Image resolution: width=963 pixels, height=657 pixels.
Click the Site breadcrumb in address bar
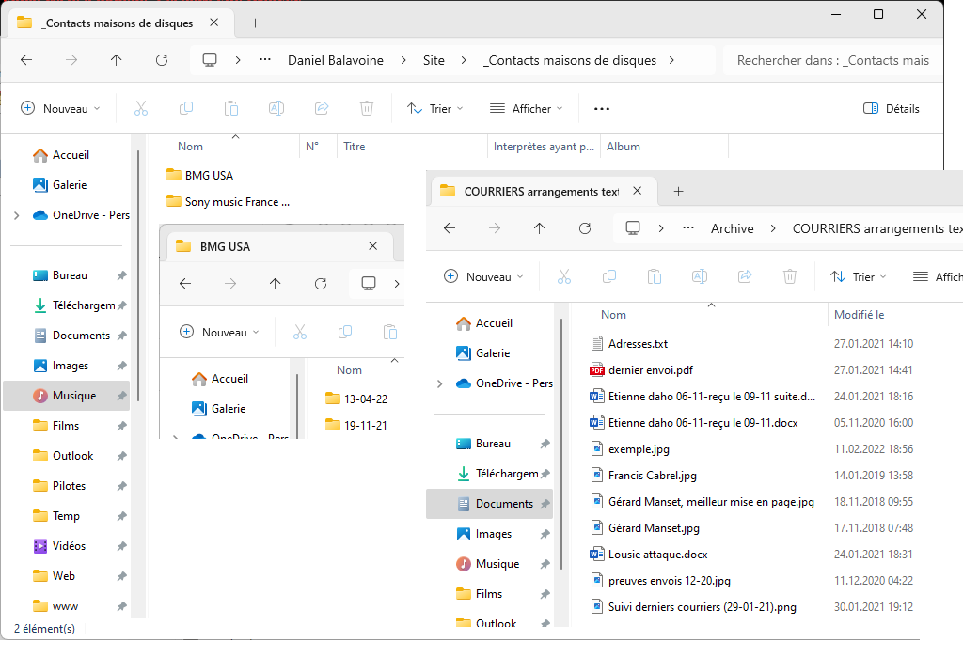pos(434,60)
